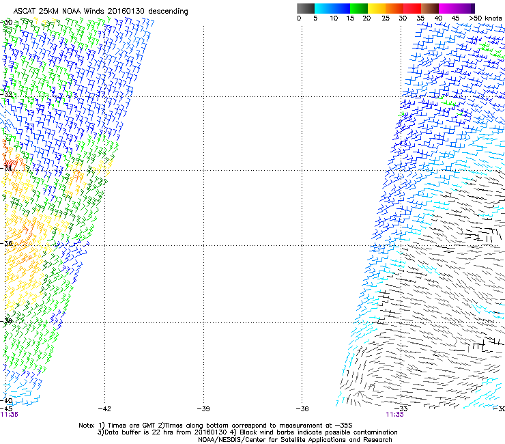Click the red 30-35 knots color bar segment

click(412, 8)
